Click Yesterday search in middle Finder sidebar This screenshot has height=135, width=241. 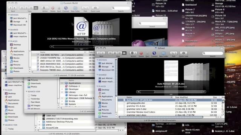[35, 99]
